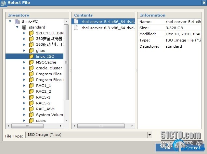Collapse the standard datastore node
This screenshot has width=207, height=154.
[x=17, y=27]
